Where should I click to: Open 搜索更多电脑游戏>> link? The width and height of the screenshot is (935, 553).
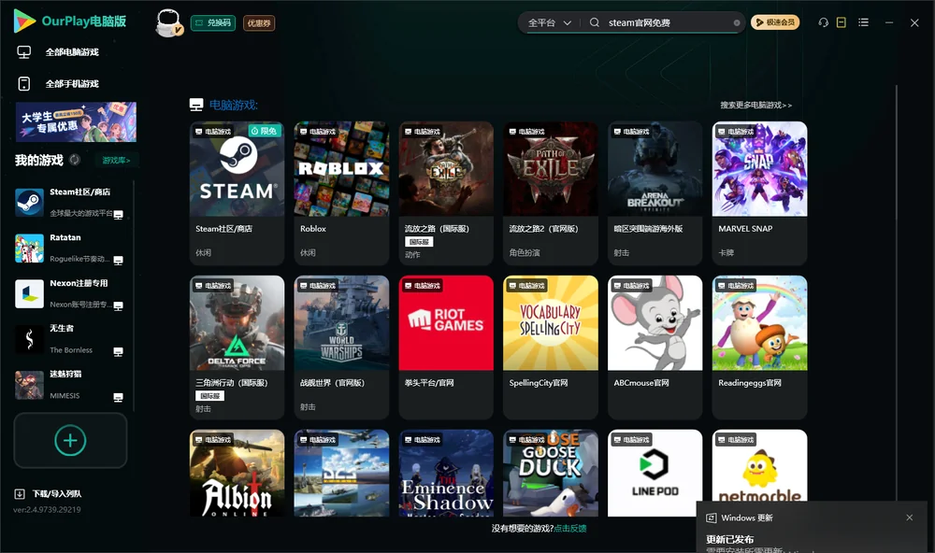coord(756,105)
